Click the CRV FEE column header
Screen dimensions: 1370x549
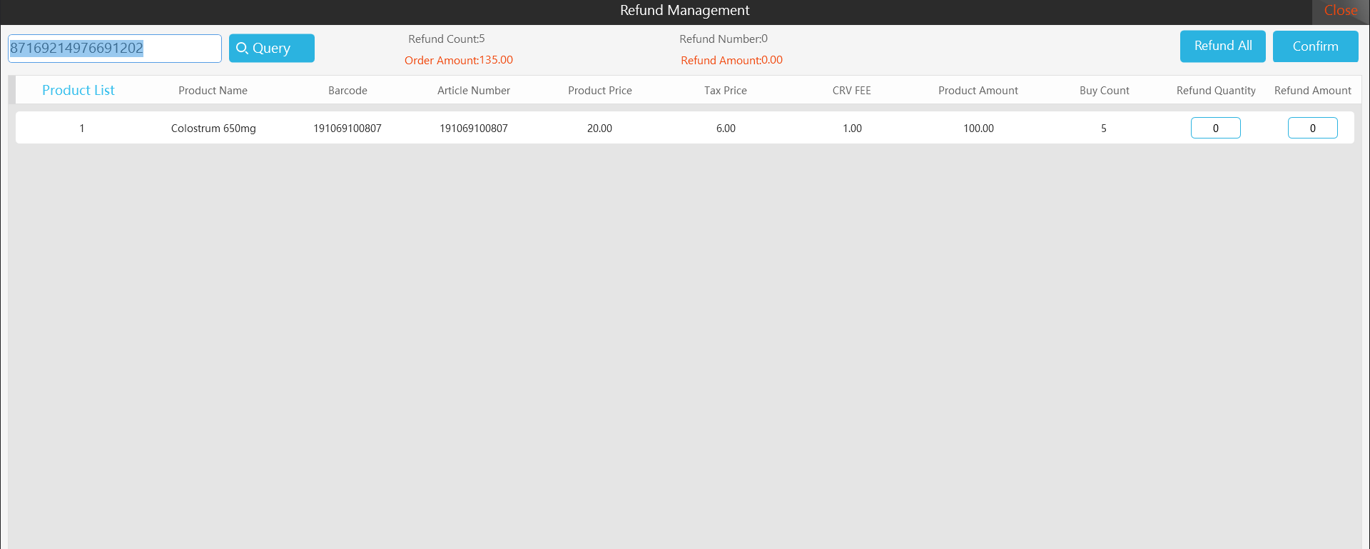[x=851, y=91]
